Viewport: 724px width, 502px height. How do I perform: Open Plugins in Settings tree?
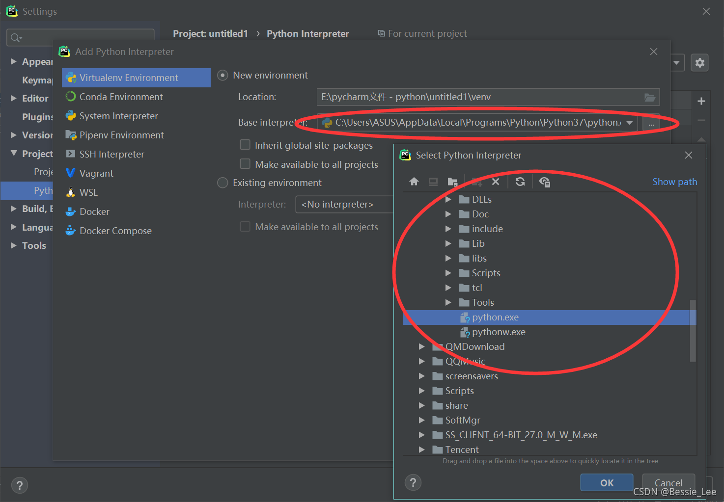pos(37,117)
